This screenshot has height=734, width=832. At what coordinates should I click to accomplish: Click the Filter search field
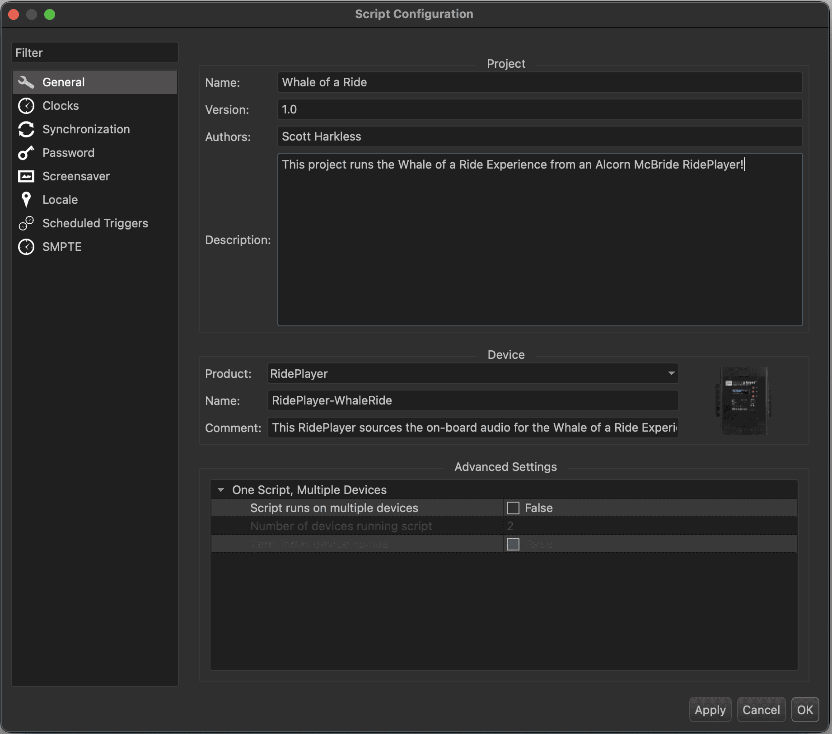[95, 53]
